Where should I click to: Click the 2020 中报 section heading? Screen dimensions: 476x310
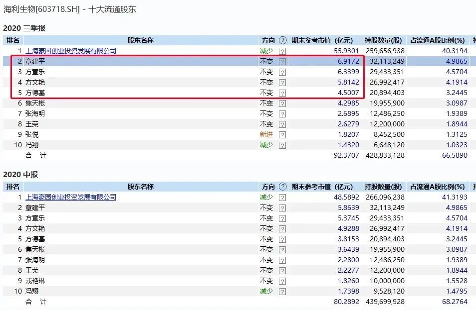click(20, 174)
